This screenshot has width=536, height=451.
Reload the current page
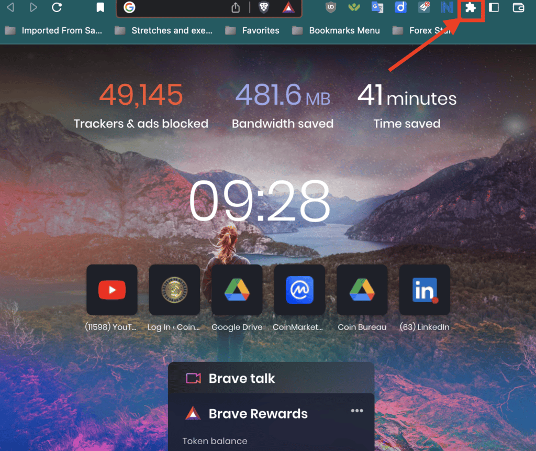(57, 8)
